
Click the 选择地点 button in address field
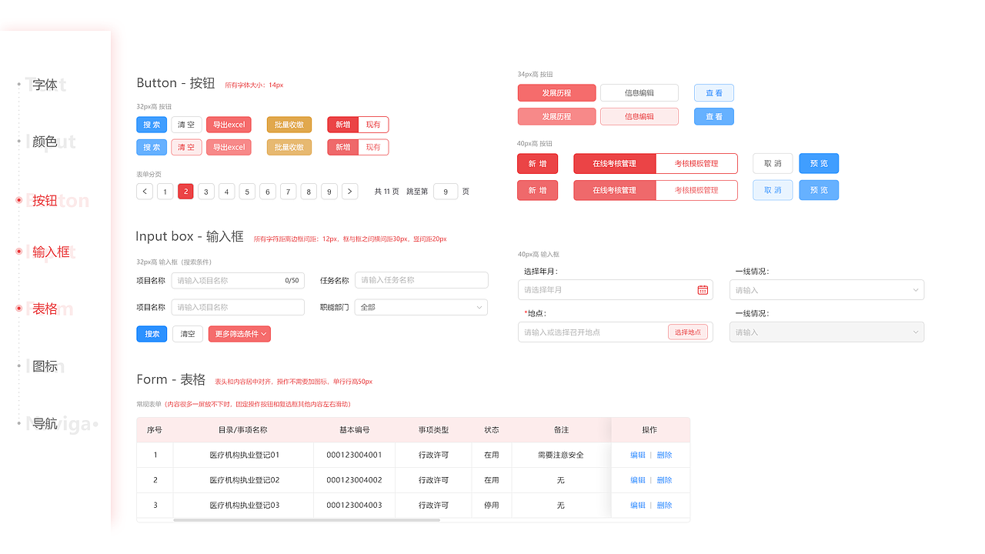pos(687,332)
